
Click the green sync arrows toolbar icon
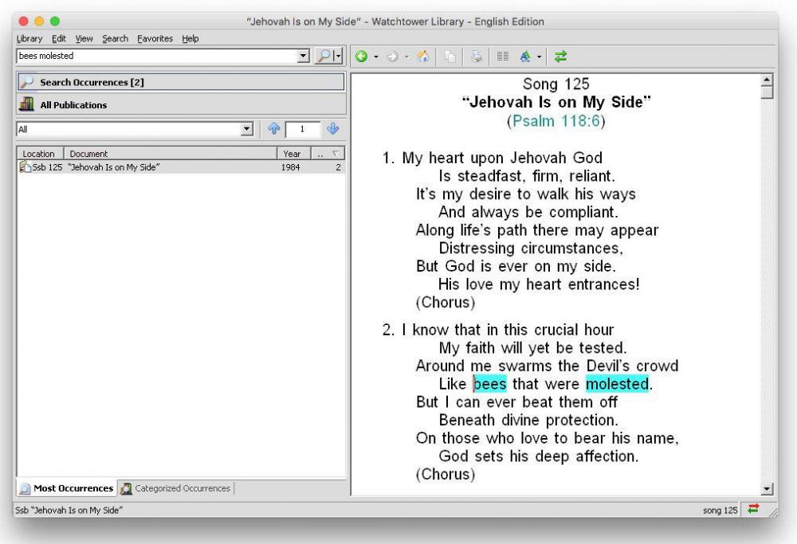click(561, 57)
